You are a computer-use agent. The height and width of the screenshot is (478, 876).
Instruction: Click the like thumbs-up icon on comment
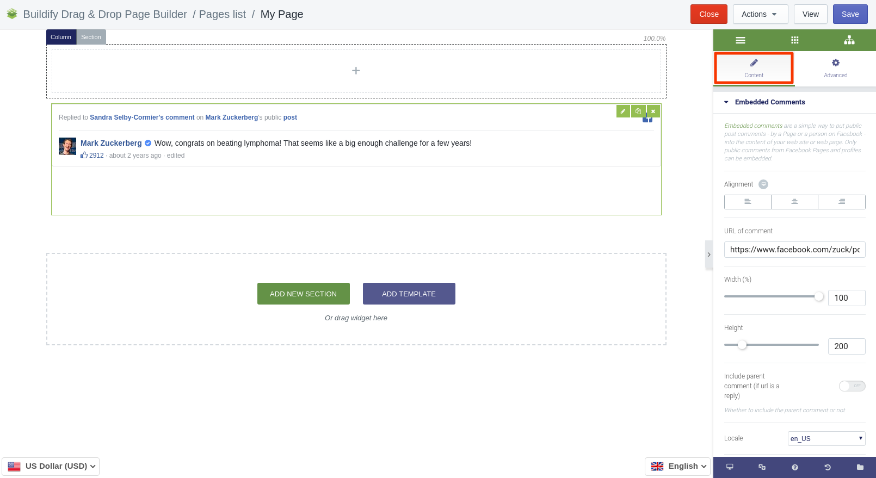point(84,155)
